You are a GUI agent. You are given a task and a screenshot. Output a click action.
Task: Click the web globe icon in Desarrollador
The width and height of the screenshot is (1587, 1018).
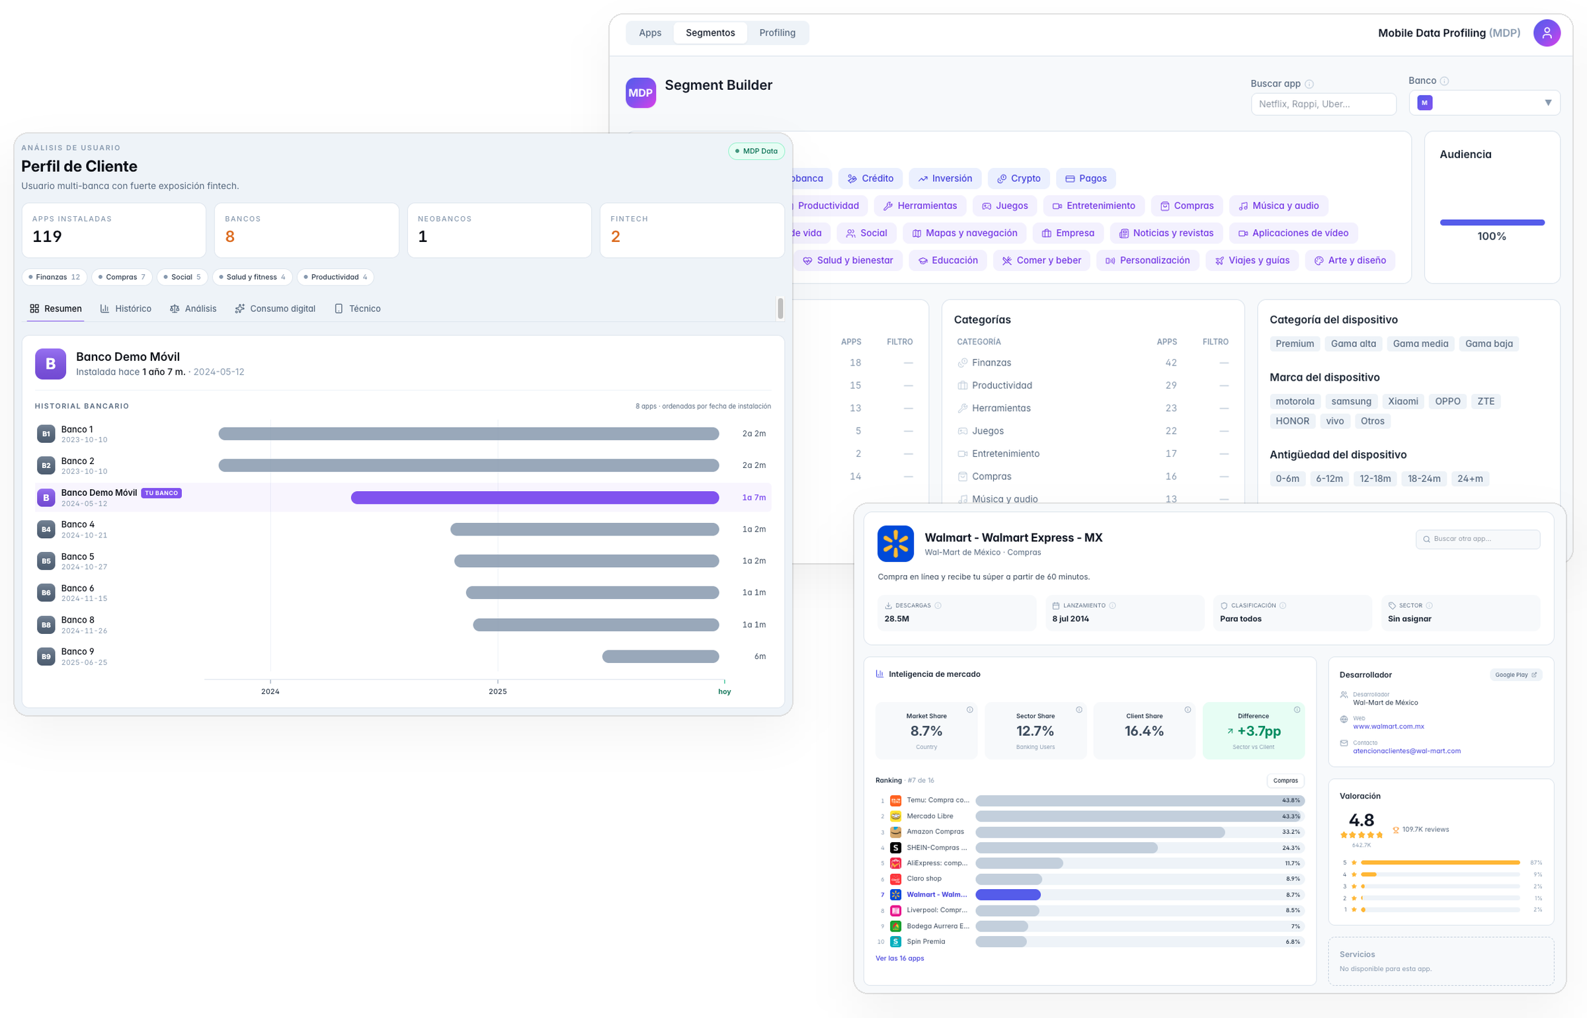pyautogui.click(x=1344, y=719)
